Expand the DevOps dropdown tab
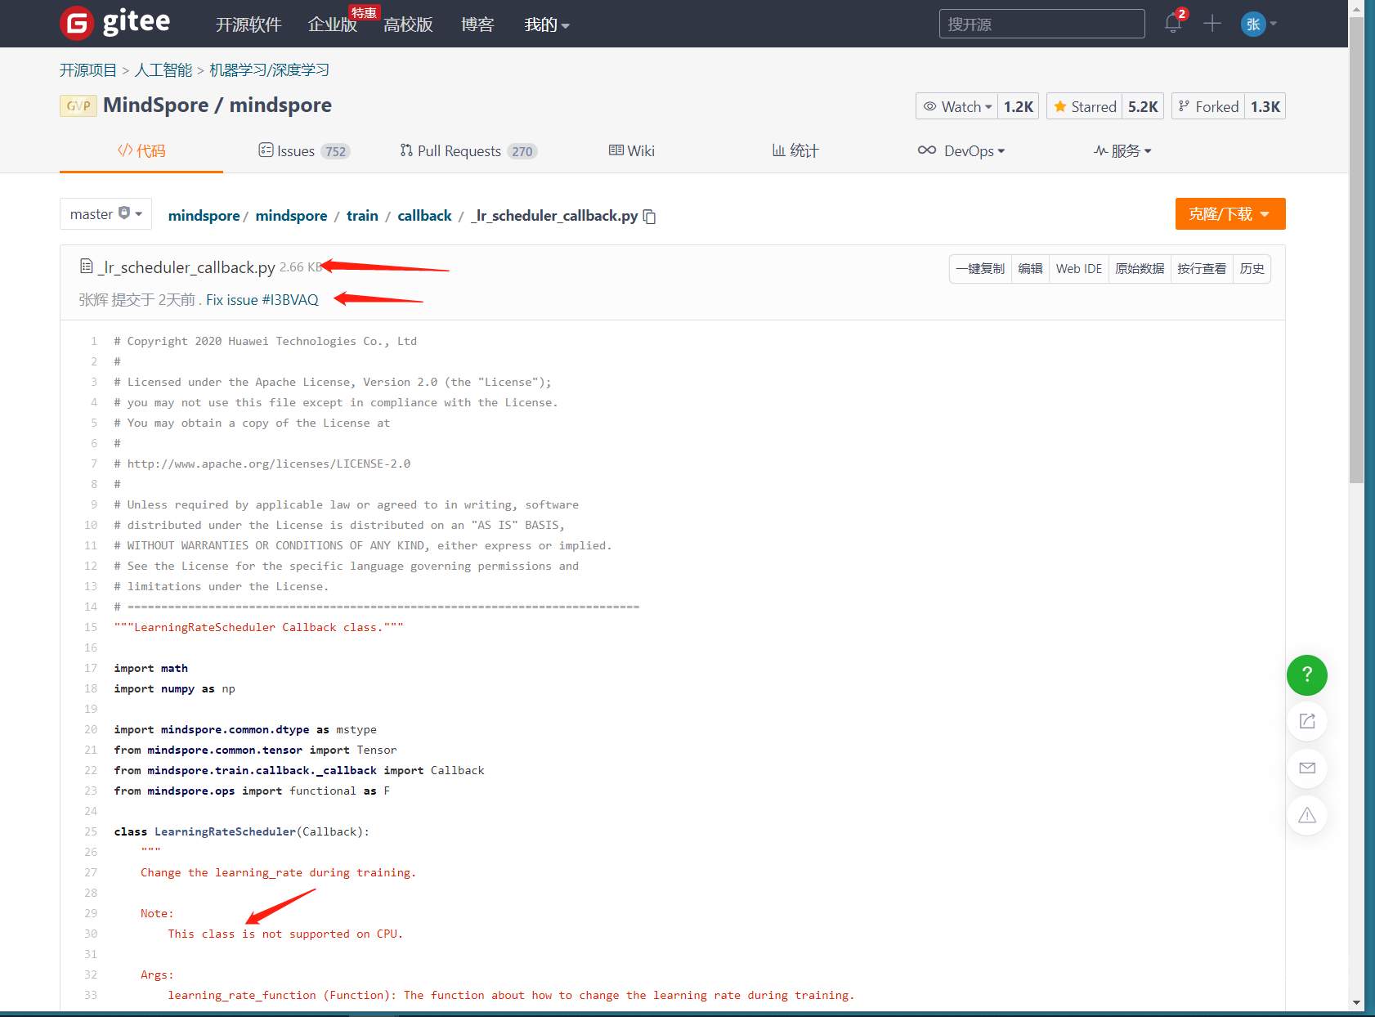 [x=961, y=150]
